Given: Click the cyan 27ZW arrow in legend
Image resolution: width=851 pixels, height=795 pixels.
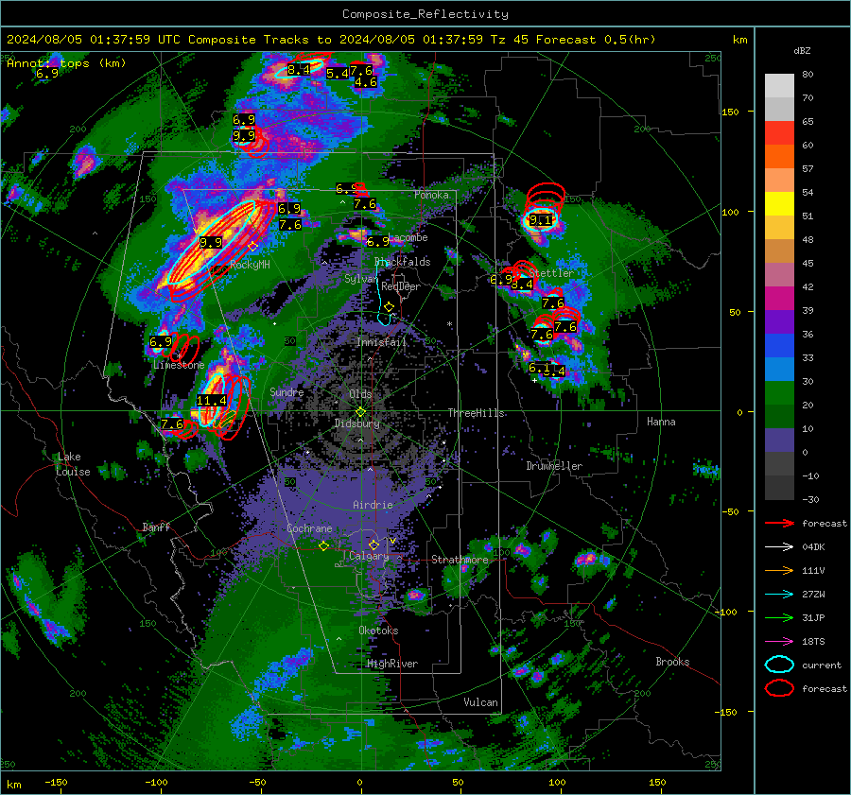Looking at the screenshot, I should click(x=779, y=595).
